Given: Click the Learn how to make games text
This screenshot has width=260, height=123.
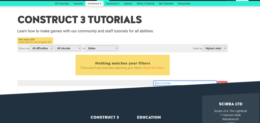Looking at the screenshot, I should pos(85,31).
